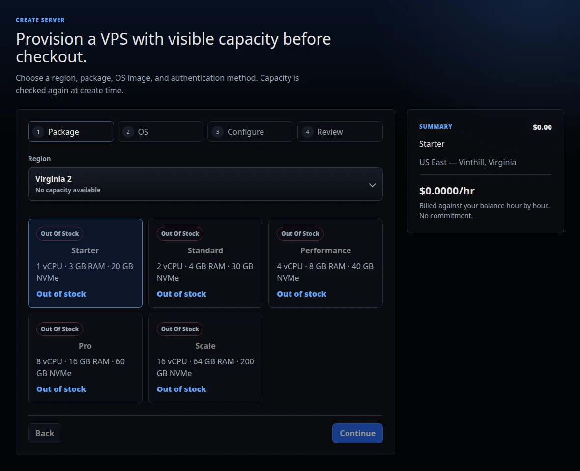
Task: Click step number 1 circle
Action: point(38,132)
